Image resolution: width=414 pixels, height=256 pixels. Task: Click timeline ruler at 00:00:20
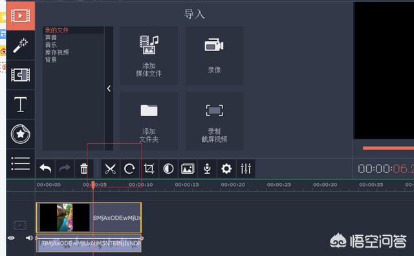tap(233, 185)
